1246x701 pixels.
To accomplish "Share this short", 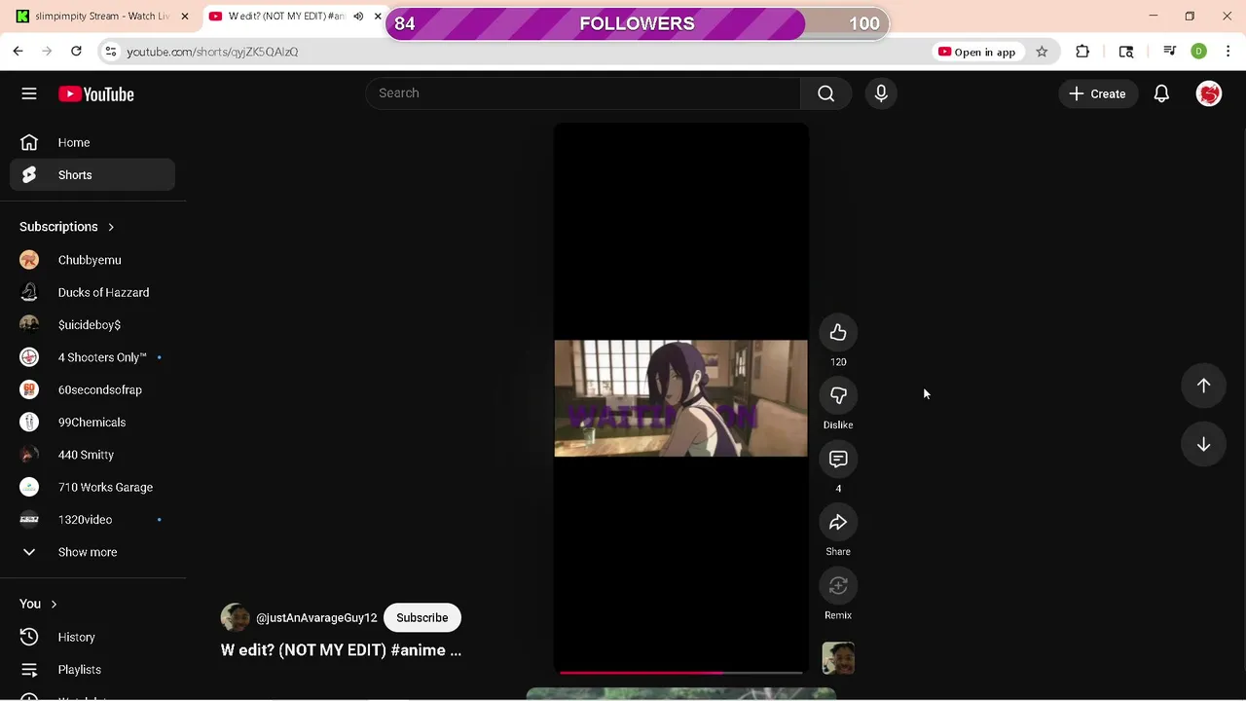I will [838, 523].
